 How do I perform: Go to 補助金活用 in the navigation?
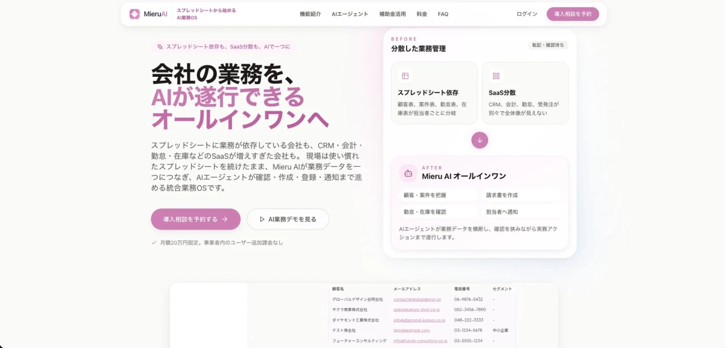393,14
